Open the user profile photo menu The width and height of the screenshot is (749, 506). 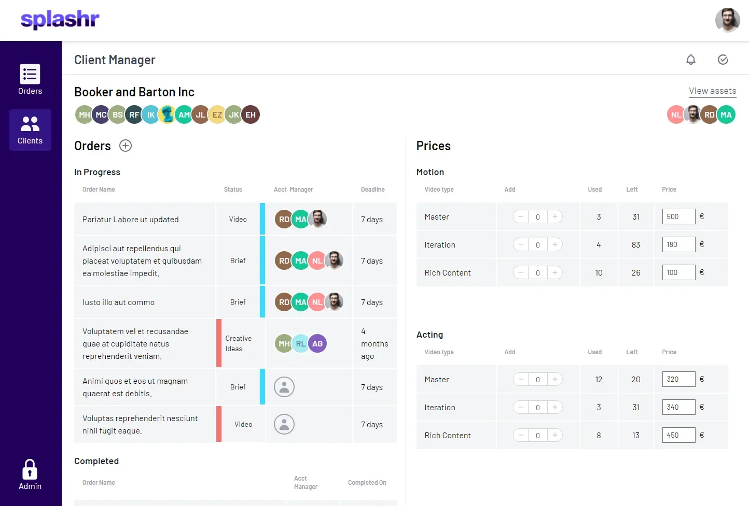click(727, 20)
